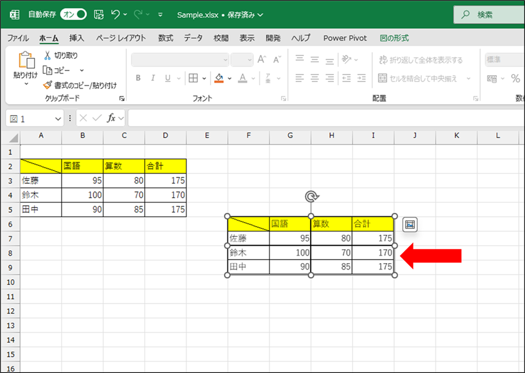The width and height of the screenshot is (525, 373).
Task: Click the Undo arrow icon
Action: point(116,14)
